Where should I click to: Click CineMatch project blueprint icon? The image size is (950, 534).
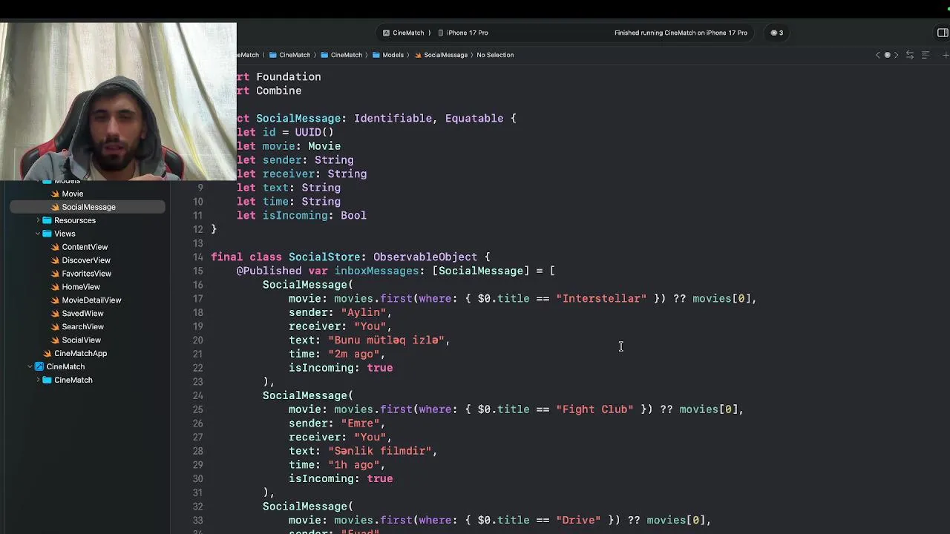click(x=39, y=366)
